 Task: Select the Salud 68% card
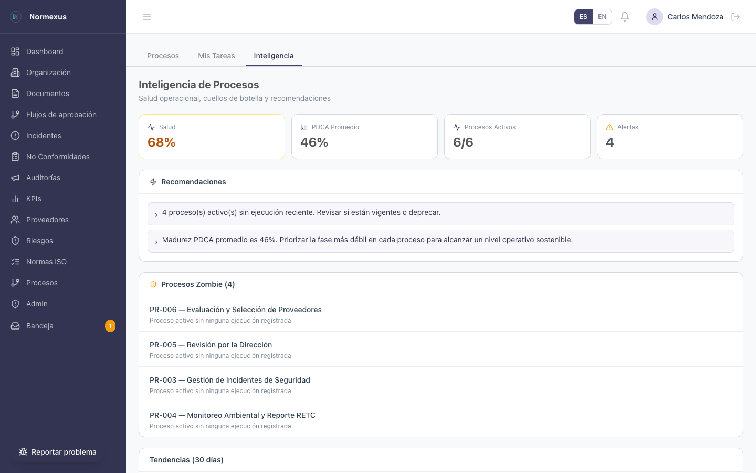tap(212, 137)
